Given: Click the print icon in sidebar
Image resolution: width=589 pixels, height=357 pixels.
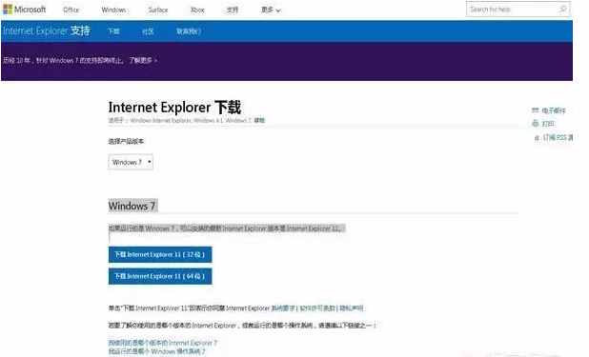Looking at the screenshot, I should point(536,124).
